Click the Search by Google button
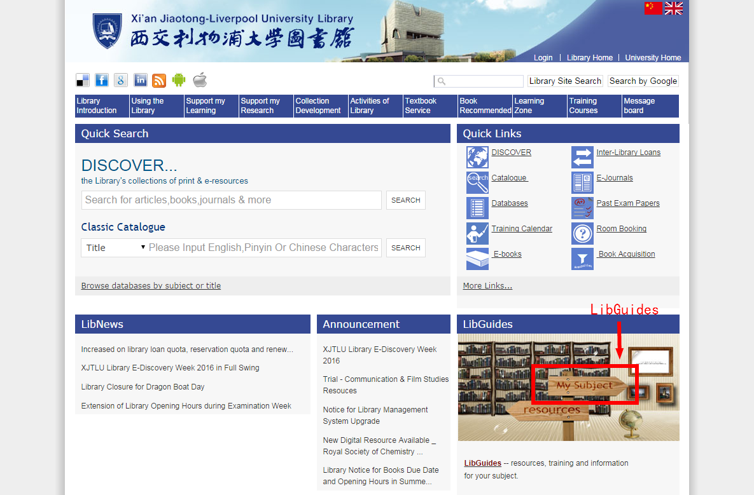This screenshot has height=495, width=754. 643,81
